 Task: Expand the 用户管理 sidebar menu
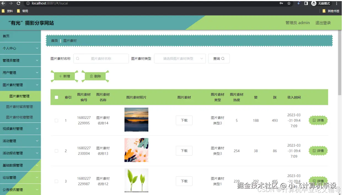point(20,73)
